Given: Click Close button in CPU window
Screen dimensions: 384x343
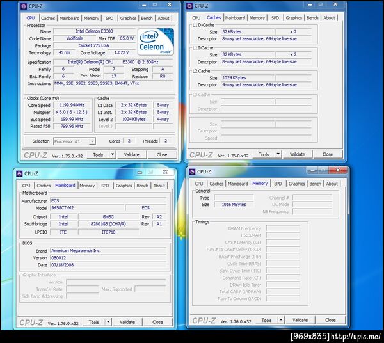Looking at the screenshot, I should pos(162,154).
